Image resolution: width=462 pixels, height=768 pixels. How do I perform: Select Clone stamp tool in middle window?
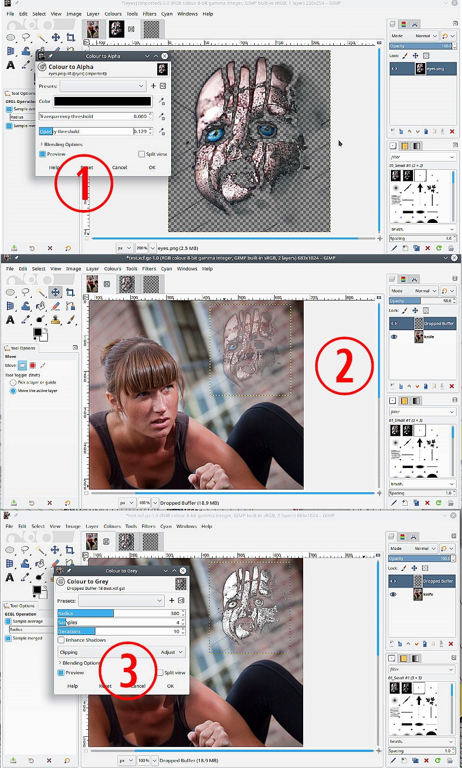click(55, 320)
